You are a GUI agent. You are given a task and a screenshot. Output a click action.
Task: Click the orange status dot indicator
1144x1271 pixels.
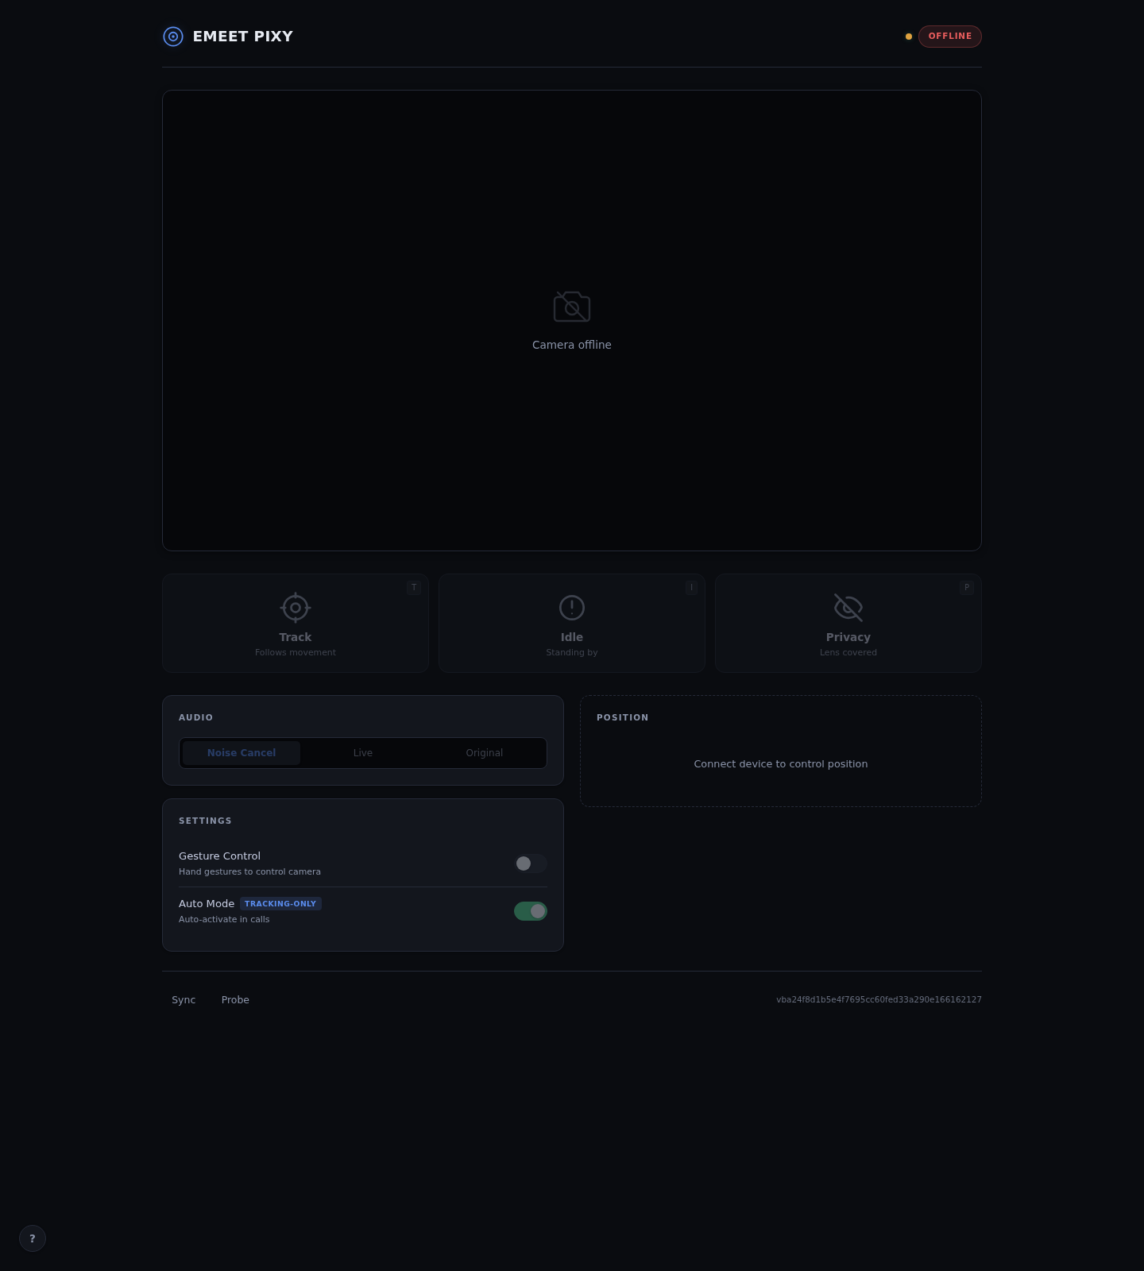909,37
